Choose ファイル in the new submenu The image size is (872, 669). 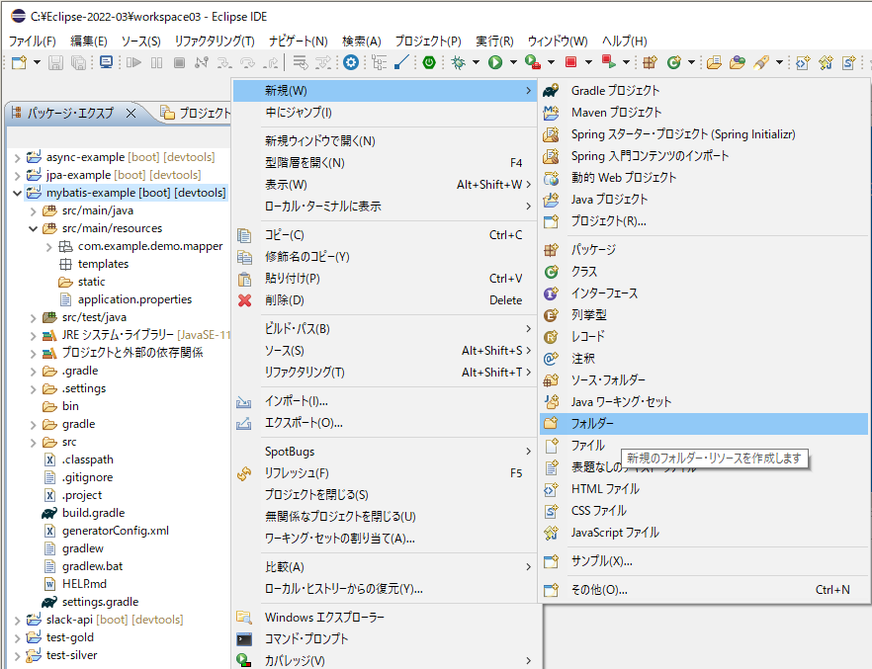tap(588, 445)
